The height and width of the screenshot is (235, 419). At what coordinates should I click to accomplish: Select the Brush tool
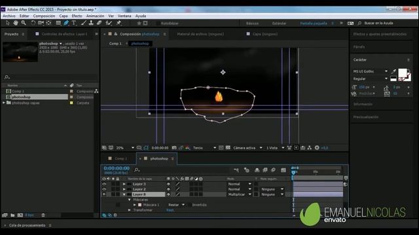pyautogui.click(x=83, y=23)
